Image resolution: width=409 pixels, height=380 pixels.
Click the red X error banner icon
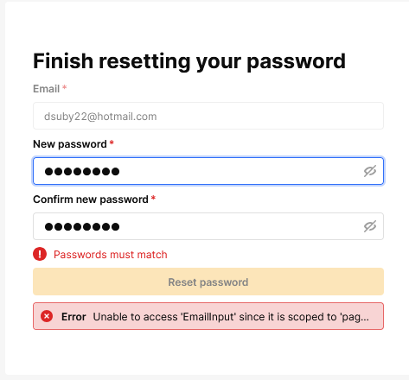click(47, 316)
